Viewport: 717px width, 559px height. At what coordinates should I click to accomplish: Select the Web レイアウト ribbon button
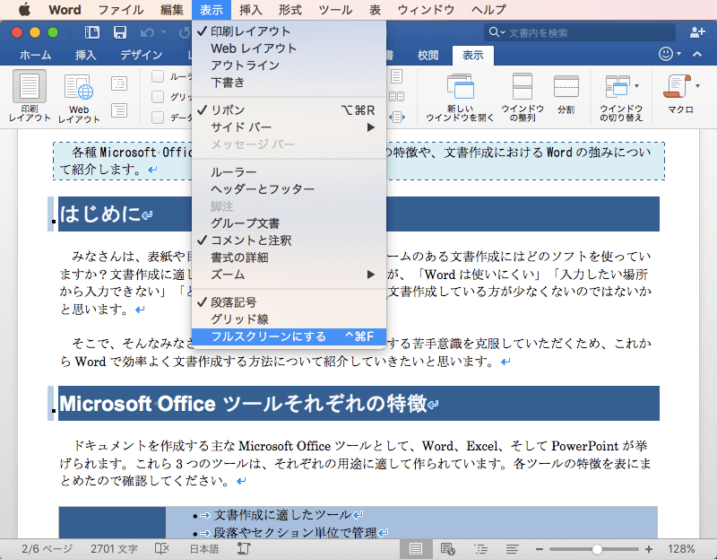pos(79,99)
